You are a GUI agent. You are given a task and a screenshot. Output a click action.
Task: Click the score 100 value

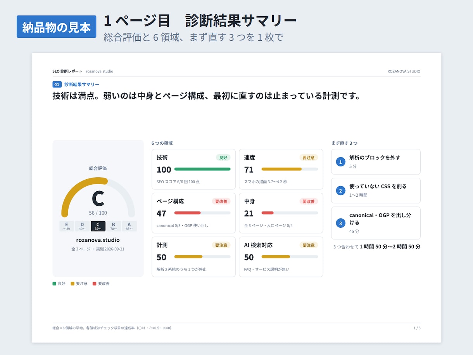point(164,170)
